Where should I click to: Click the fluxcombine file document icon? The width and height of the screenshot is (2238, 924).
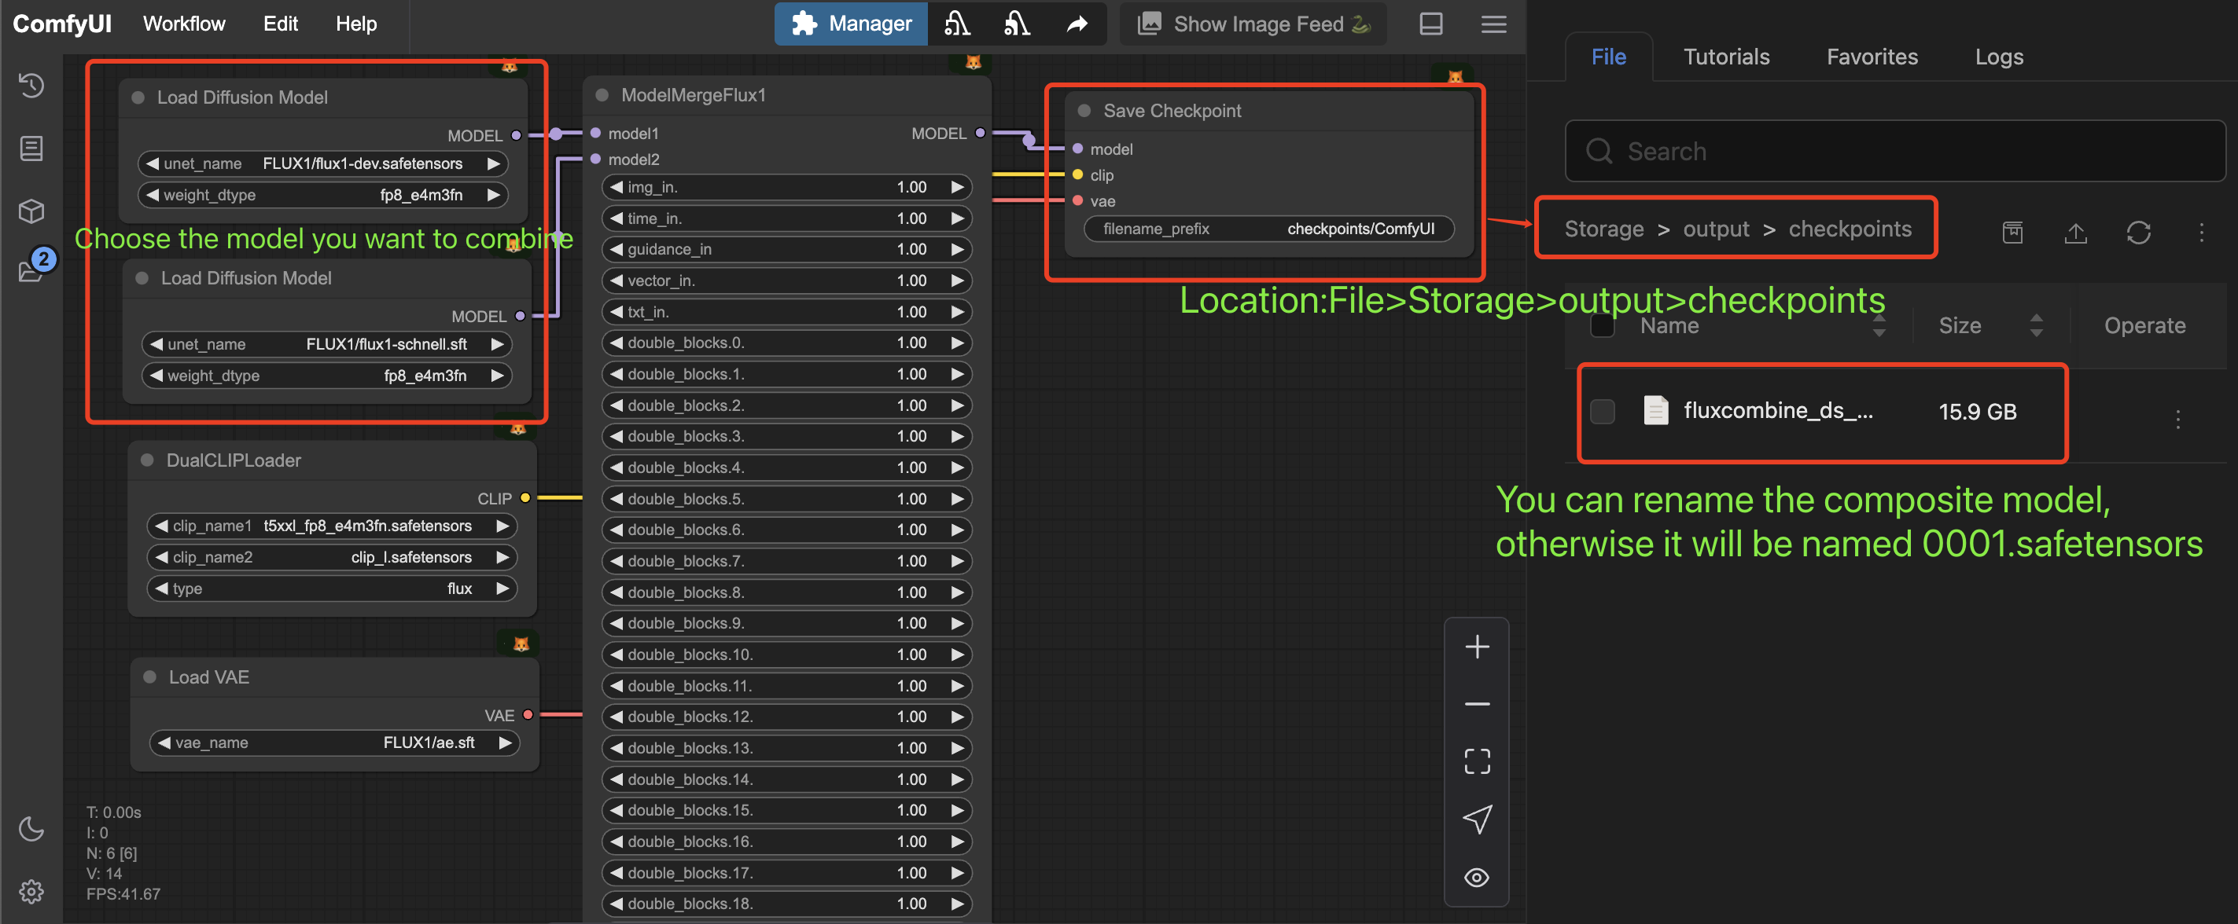(x=1656, y=411)
